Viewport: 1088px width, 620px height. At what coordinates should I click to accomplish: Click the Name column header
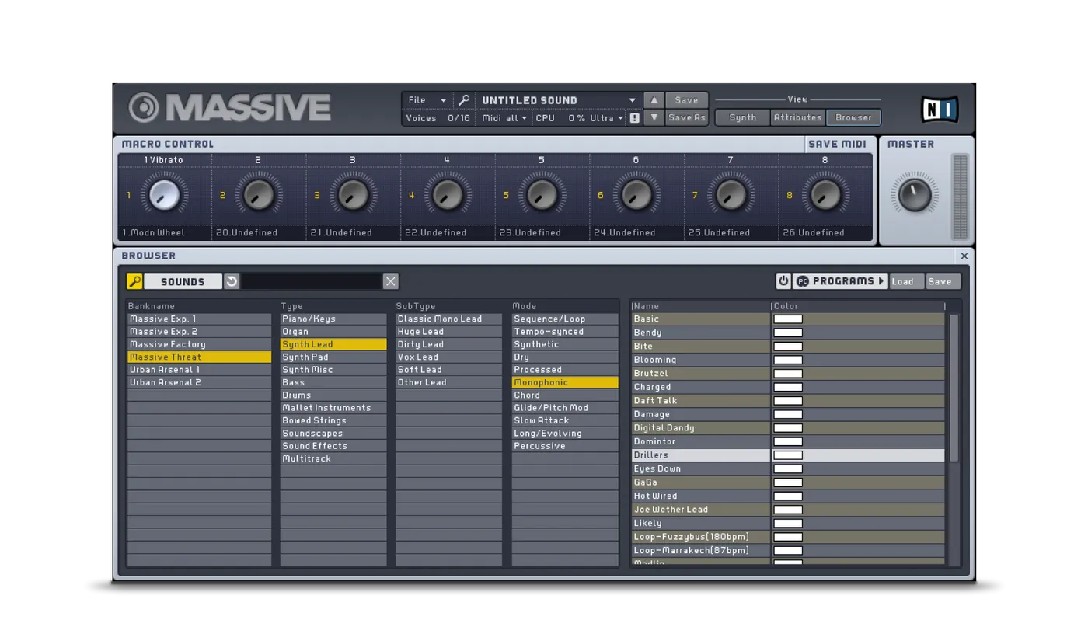tap(700, 306)
